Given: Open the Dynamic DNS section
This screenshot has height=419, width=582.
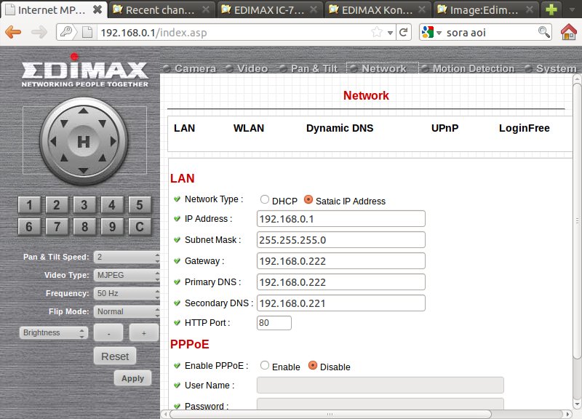Looking at the screenshot, I should click(x=340, y=128).
